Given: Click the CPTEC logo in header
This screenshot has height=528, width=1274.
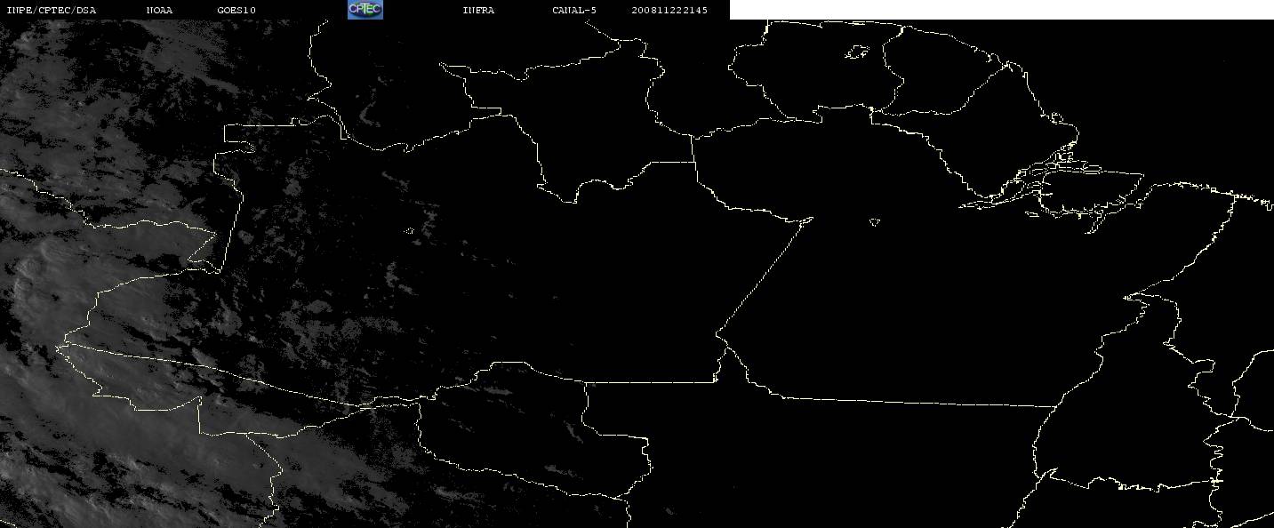Looking at the screenshot, I should pos(365,10).
